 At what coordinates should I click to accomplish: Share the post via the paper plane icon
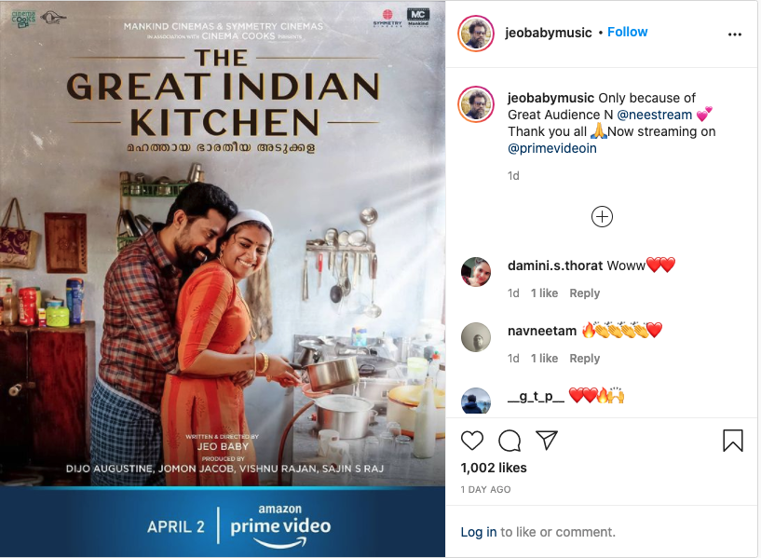point(547,440)
